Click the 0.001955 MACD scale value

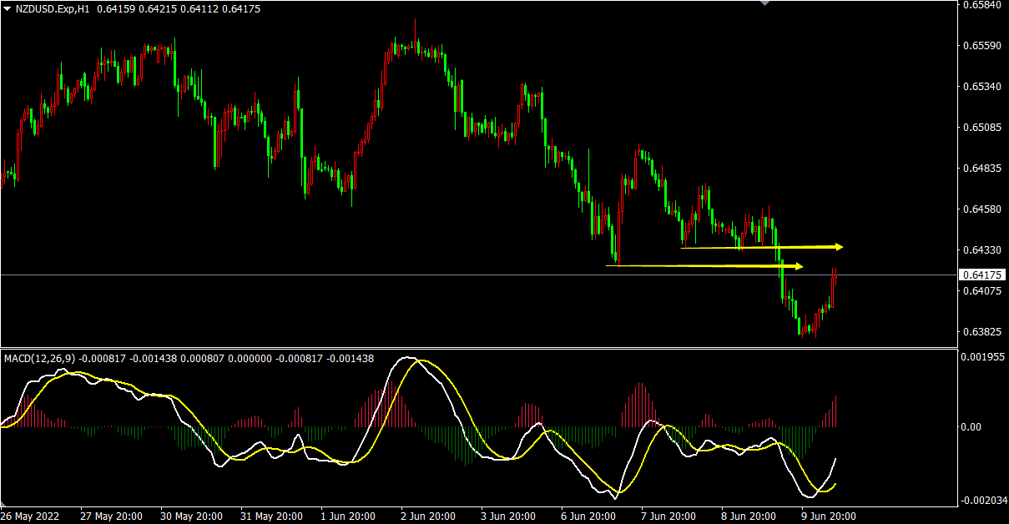coord(983,357)
